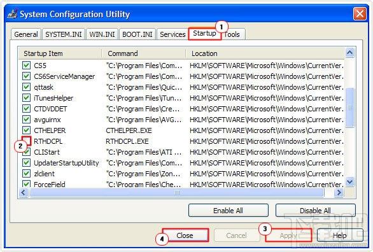Open the WIN.INI tab
This screenshot has width=373, height=252.
point(102,34)
